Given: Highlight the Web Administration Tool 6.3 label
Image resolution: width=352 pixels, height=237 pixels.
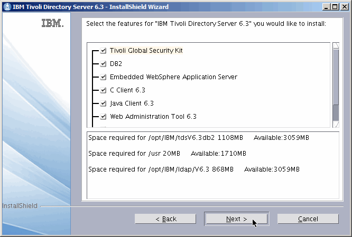Looking at the screenshot, I should coord(153,117).
